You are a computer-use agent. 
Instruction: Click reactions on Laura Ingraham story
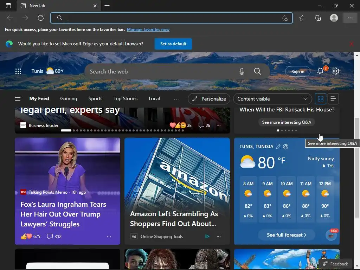[x=31, y=236]
